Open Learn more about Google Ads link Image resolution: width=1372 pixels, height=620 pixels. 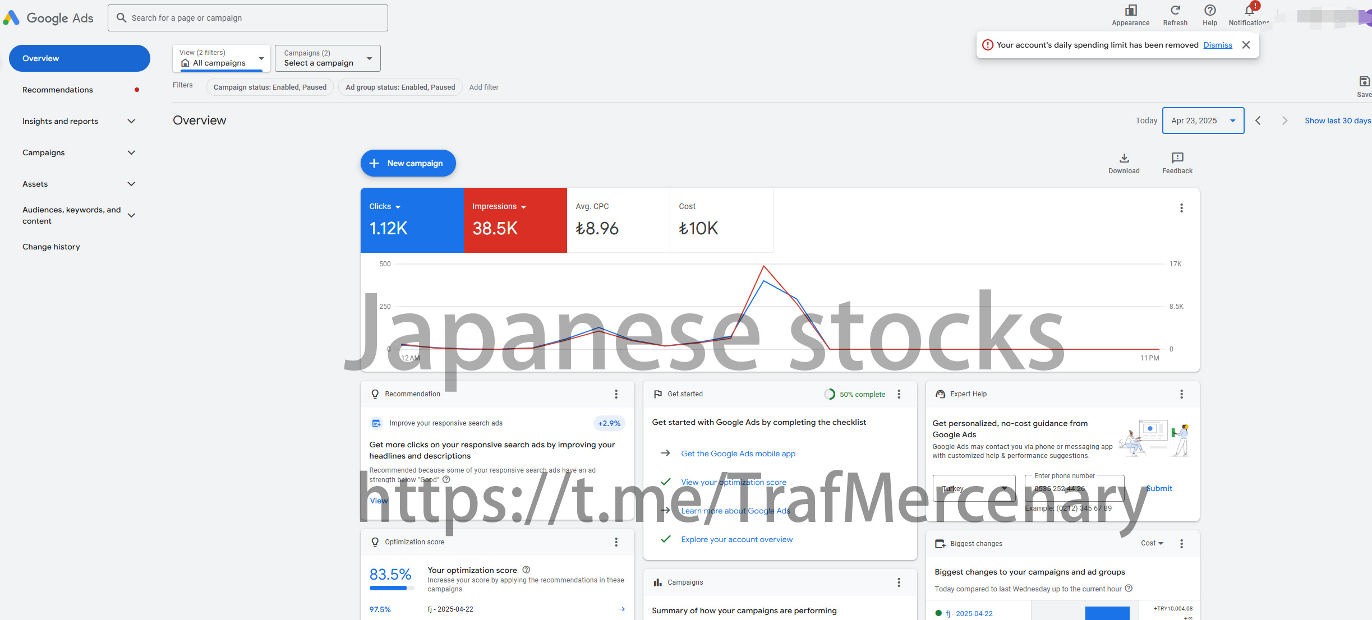[735, 511]
